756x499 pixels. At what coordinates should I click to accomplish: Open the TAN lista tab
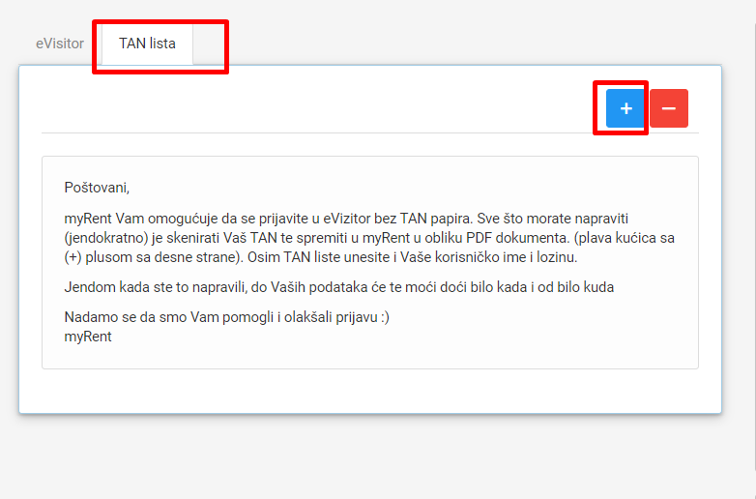(147, 44)
